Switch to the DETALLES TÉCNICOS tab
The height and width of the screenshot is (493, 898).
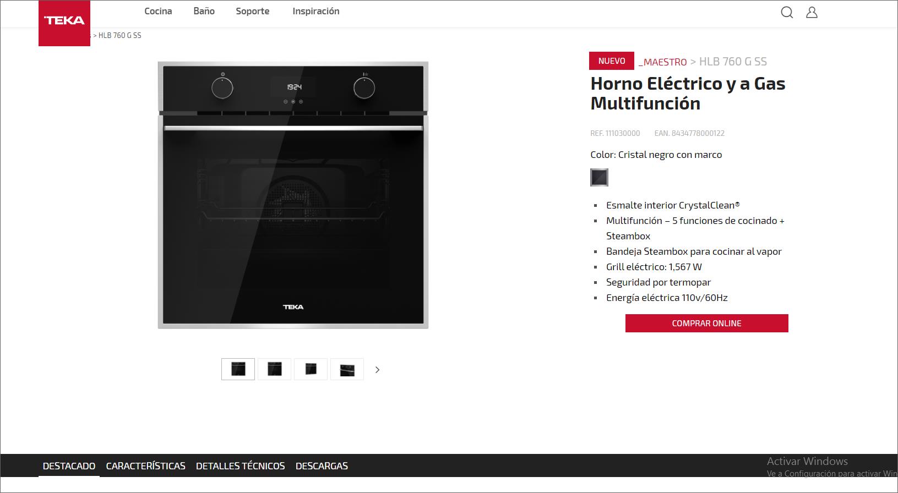pyautogui.click(x=240, y=466)
